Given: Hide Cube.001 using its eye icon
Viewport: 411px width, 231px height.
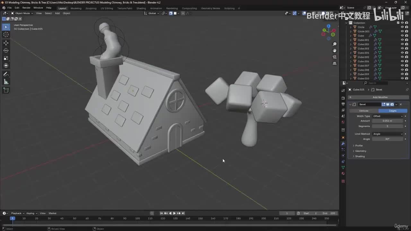Looking at the screenshot, I should click(402, 40).
